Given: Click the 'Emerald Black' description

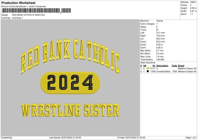Looking at the screenshot, I should 163,72.
